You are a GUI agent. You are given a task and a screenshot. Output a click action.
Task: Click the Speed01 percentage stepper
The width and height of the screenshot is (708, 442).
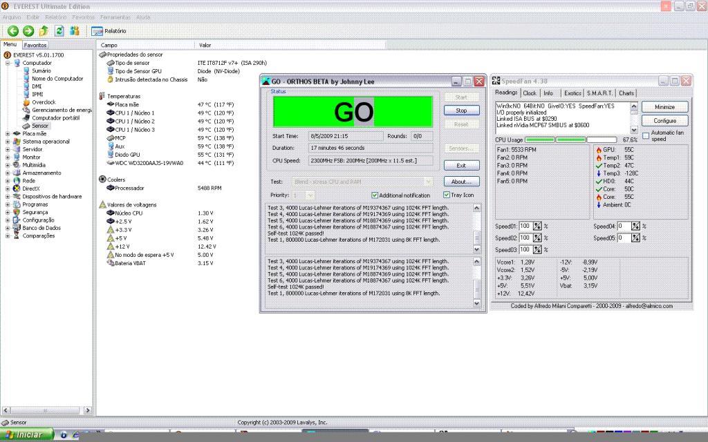537,226
